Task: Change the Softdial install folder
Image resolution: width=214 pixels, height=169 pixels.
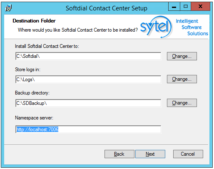Action: [182, 56]
